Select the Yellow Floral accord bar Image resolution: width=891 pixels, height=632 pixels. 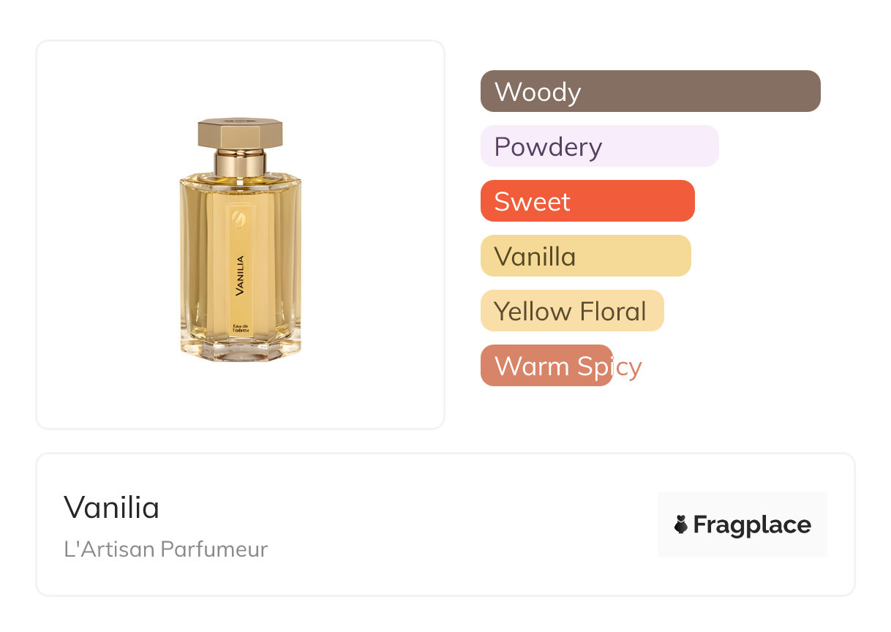click(x=571, y=311)
